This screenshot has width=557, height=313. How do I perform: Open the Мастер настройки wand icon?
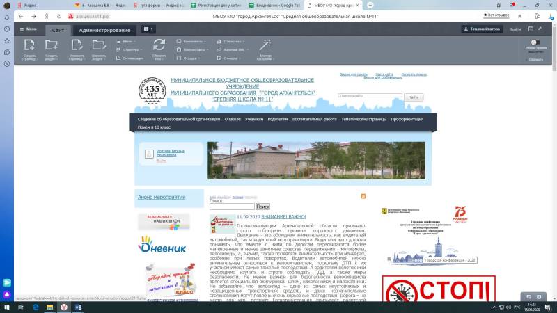[265, 46]
